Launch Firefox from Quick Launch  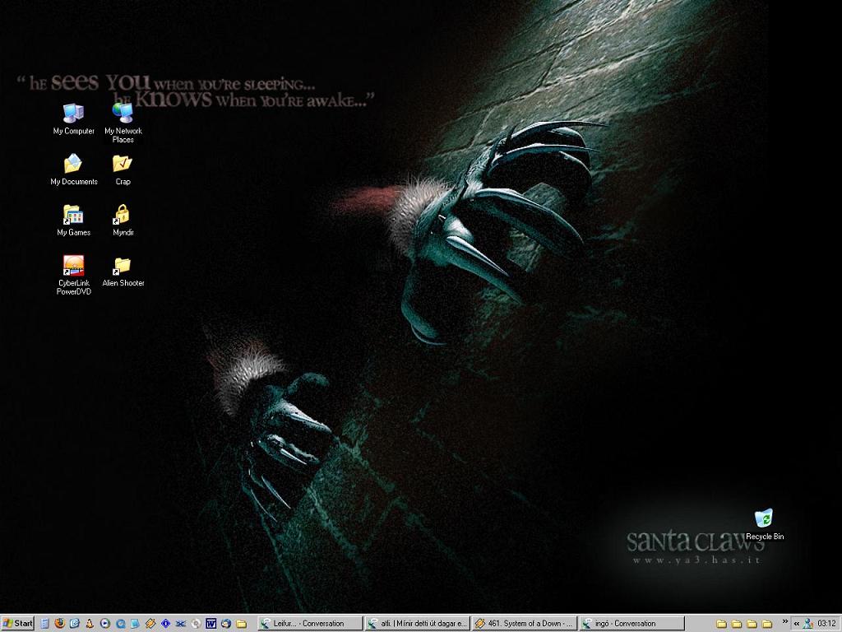point(59,624)
